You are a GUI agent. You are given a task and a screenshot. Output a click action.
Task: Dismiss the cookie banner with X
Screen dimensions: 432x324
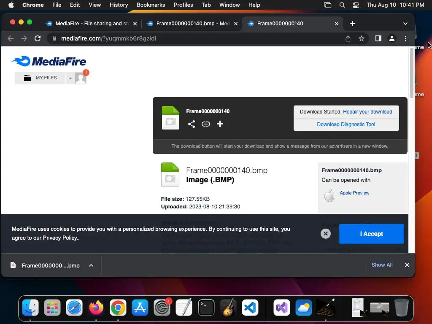coord(325,234)
